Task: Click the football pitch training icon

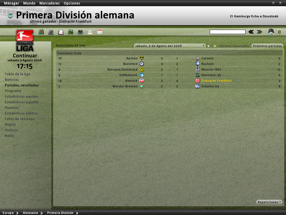Action: (x=71, y=32)
